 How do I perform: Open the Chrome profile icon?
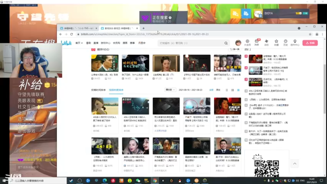pos(317,34)
